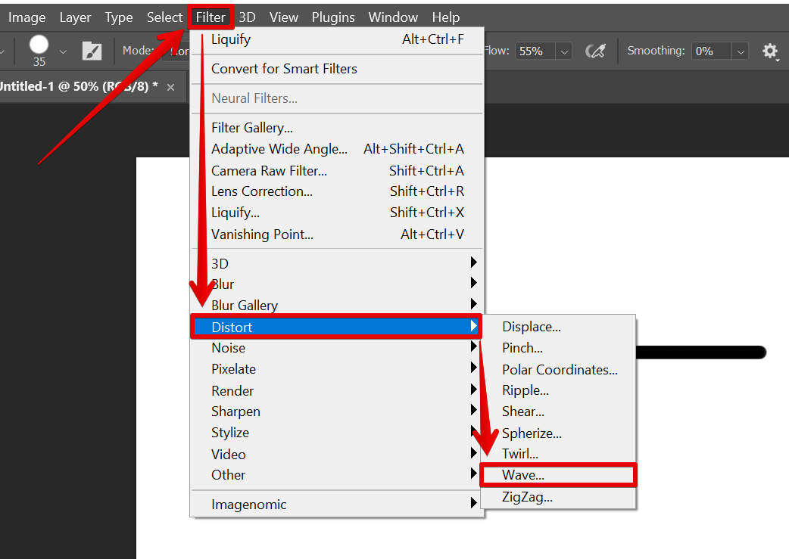Select ZigZag in the Distort submenu
Screen dimensions: 789x559
(x=527, y=497)
